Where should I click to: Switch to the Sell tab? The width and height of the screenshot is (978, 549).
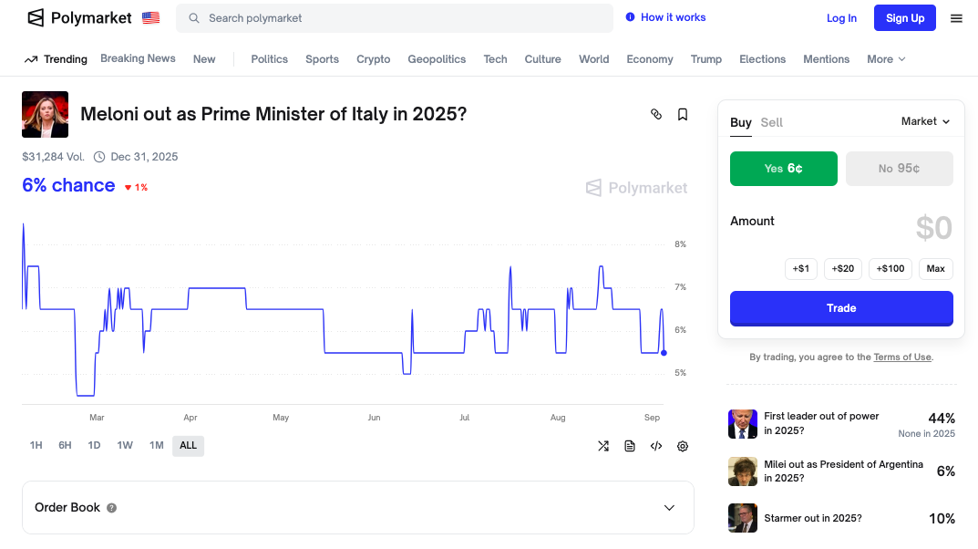point(772,122)
